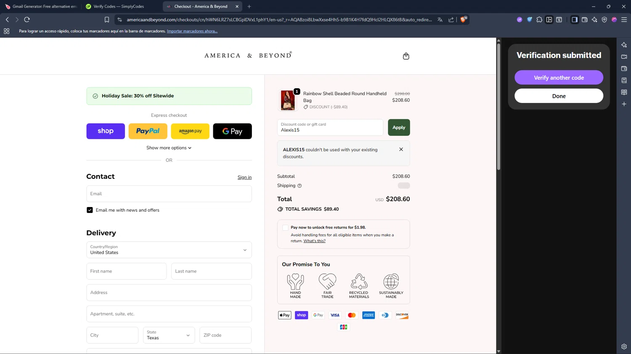Uncheck Email me with news and offers
Image resolution: width=631 pixels, height=354 pixels.
point(90,210)
